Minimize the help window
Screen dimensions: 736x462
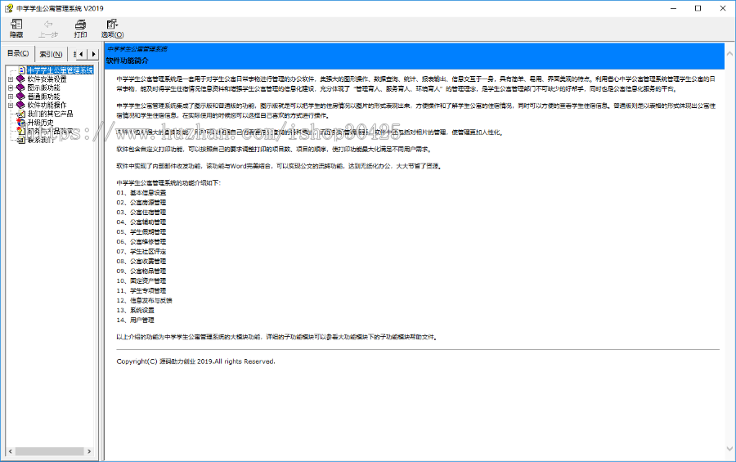pyautogui.click(x=674, y=8)
